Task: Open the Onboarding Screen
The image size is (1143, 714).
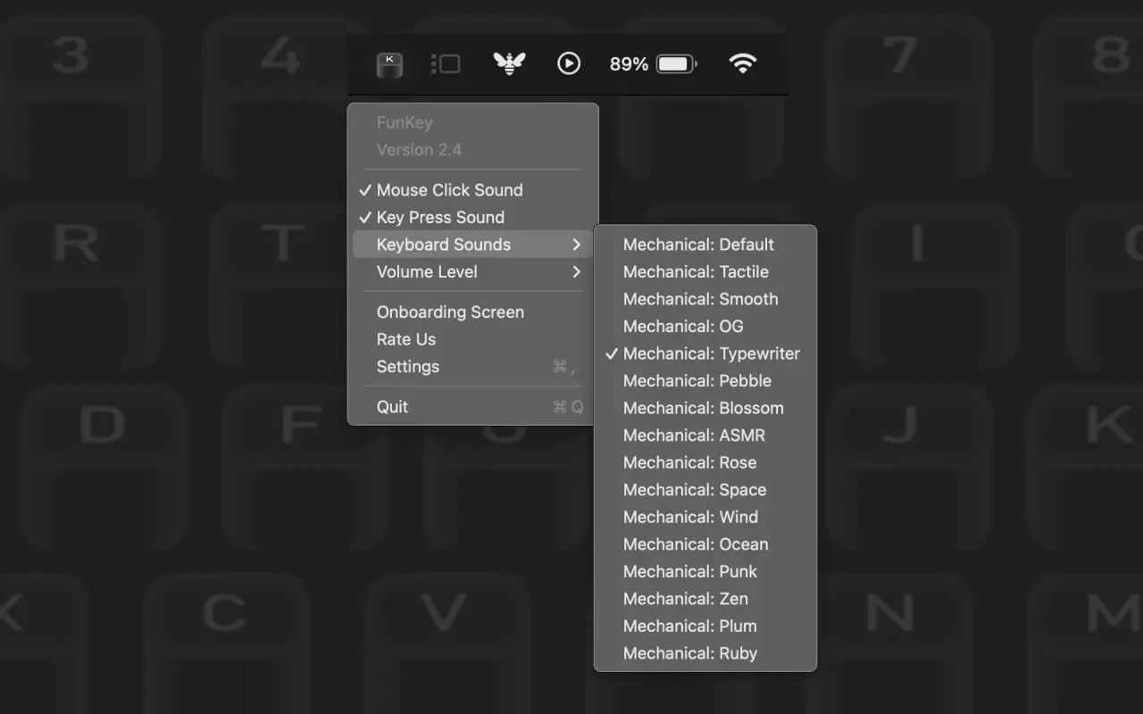Action: (450, 312)
